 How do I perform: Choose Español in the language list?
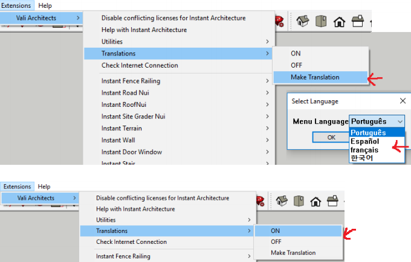pos(377,141)
